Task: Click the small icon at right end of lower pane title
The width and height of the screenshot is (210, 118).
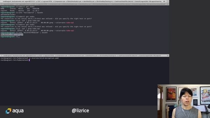Action: pyautogui.click(x=168, y=55)
